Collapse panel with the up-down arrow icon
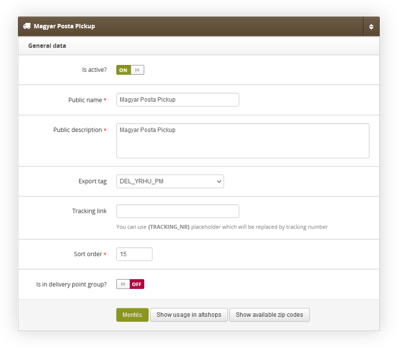 tap(371, 27)
